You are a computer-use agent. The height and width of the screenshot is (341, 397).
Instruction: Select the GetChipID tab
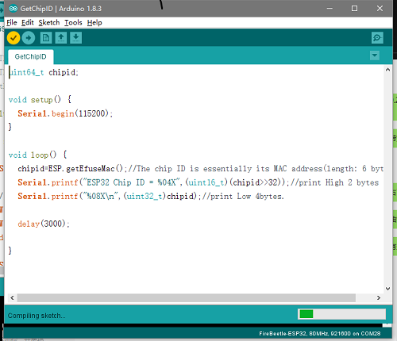coord(31,56)
